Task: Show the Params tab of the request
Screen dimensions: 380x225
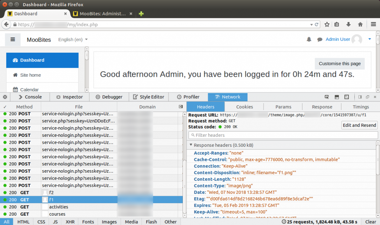Action: click(283, 107)
